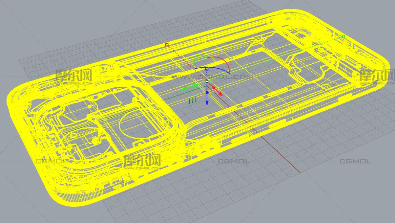This screenshot has height=223, width=395.
Task: Click the green Y-axis gumball move arrowhead
Action: (183, 89)
